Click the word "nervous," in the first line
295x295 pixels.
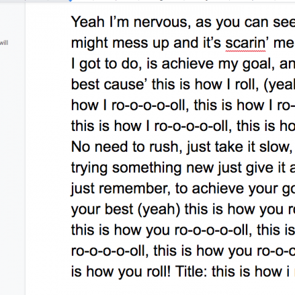(x=162, y=22)
